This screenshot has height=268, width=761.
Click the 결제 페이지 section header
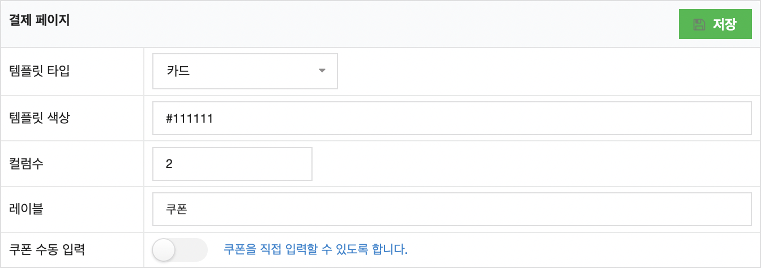point(40,21)
